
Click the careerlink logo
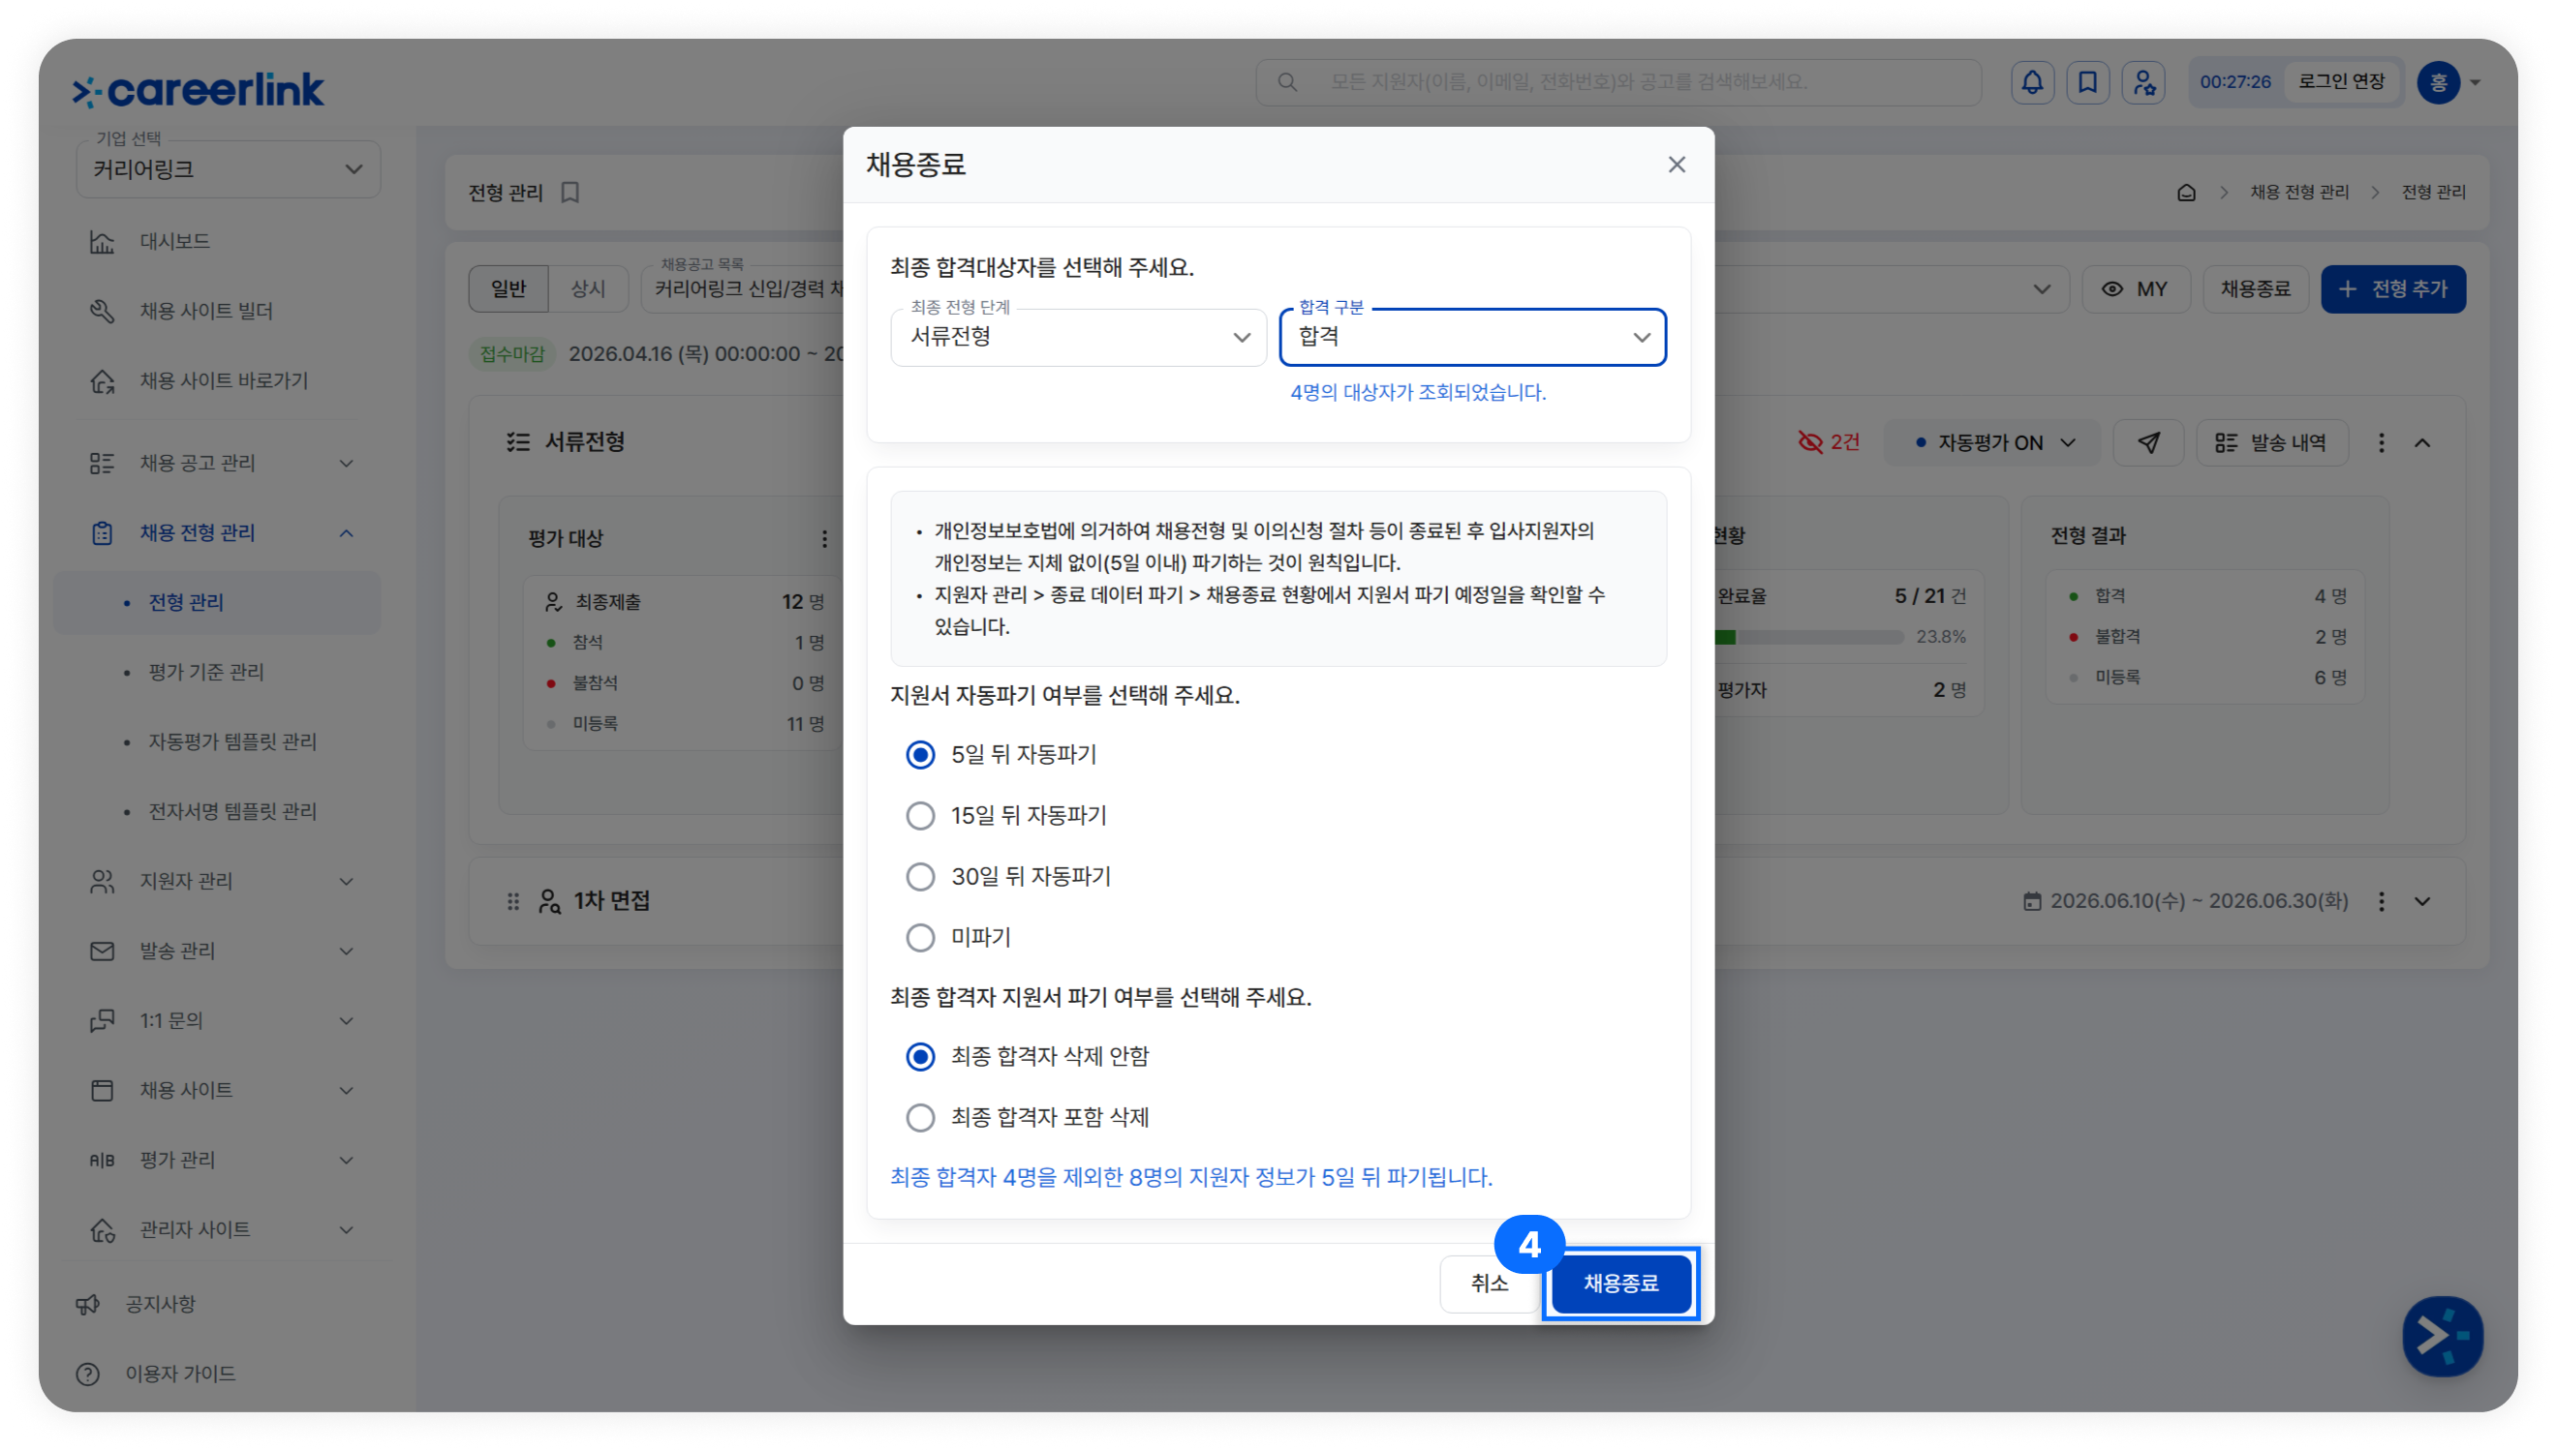point(199,90)
